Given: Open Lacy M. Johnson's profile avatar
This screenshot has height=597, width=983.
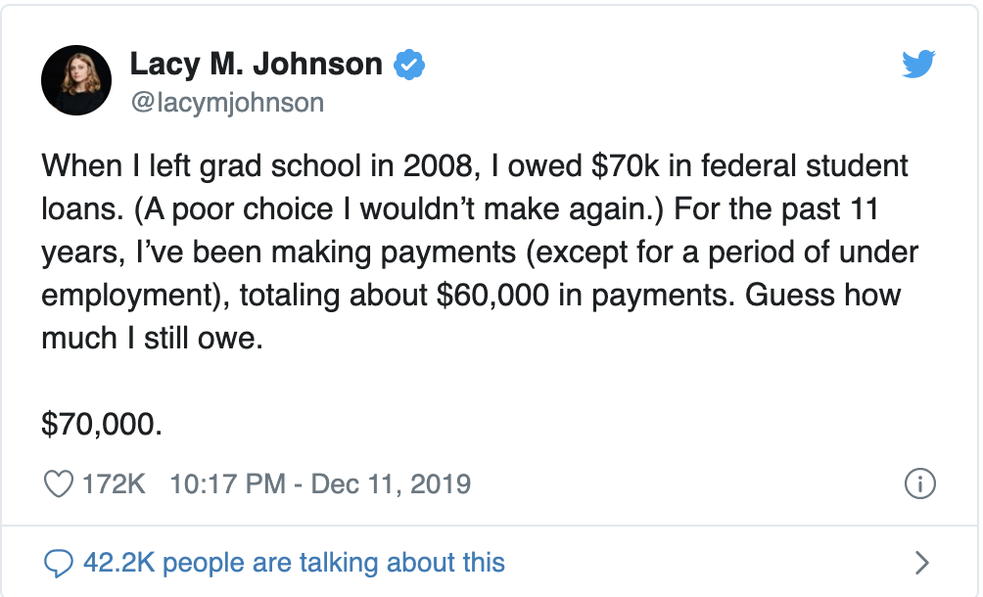Looking at the screenshot, I should pyautogui.click(x=76, y=80).
